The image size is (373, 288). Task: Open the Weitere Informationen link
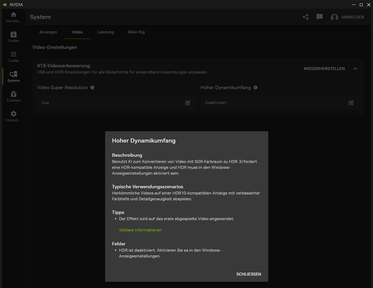coord(140,230)
